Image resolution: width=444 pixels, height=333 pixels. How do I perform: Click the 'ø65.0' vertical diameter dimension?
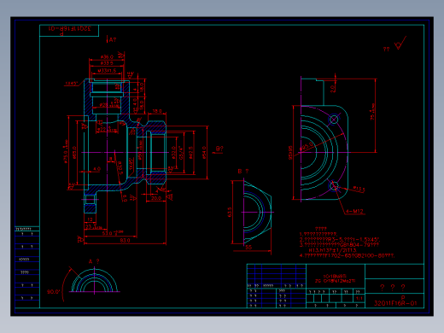click(74, 153)
